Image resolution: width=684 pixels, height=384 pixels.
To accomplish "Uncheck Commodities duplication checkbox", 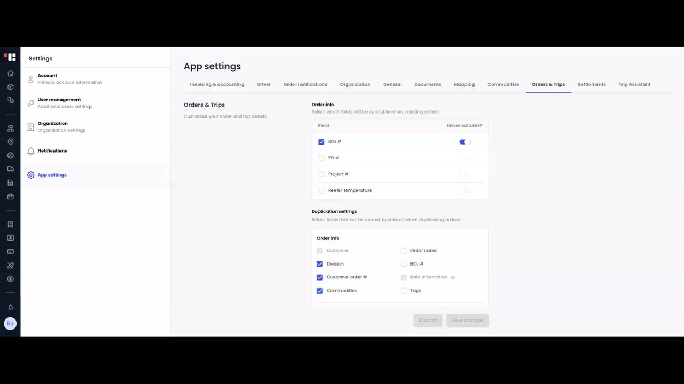I will click(x=320, y=291).
